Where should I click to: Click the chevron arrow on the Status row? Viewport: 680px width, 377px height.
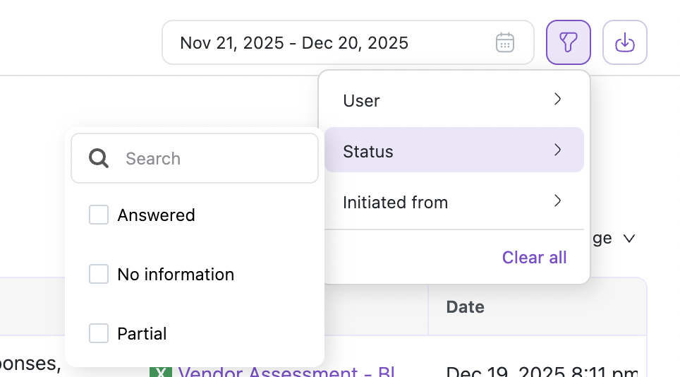tap(558, 150)
